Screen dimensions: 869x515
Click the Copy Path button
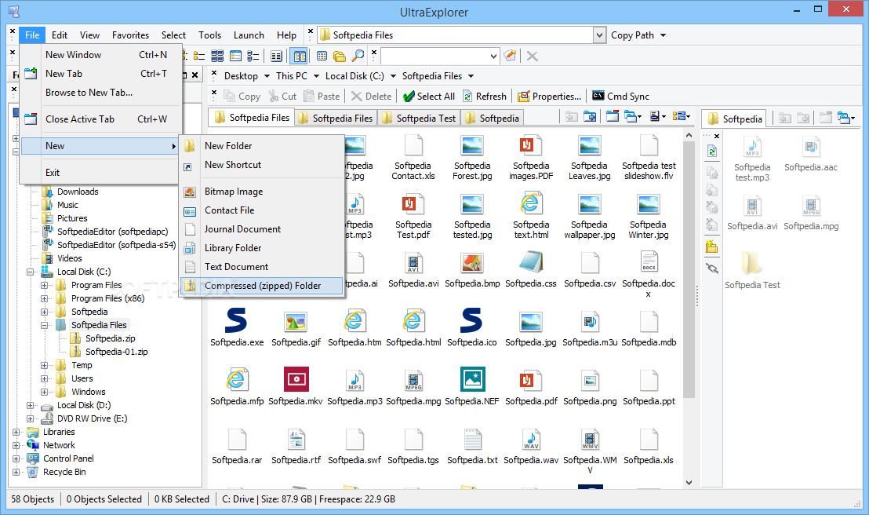[x=632, y=35]
